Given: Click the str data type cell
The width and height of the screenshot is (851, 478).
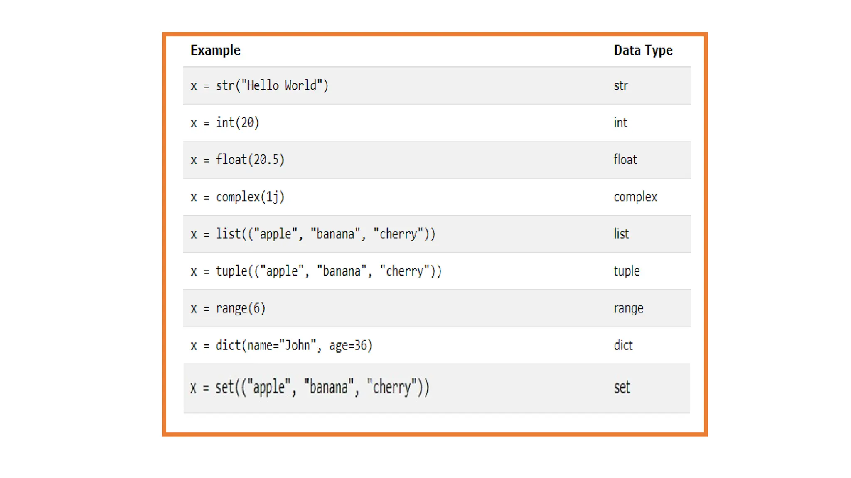Looking at the screenshot, I should click(x=621, y=85).
